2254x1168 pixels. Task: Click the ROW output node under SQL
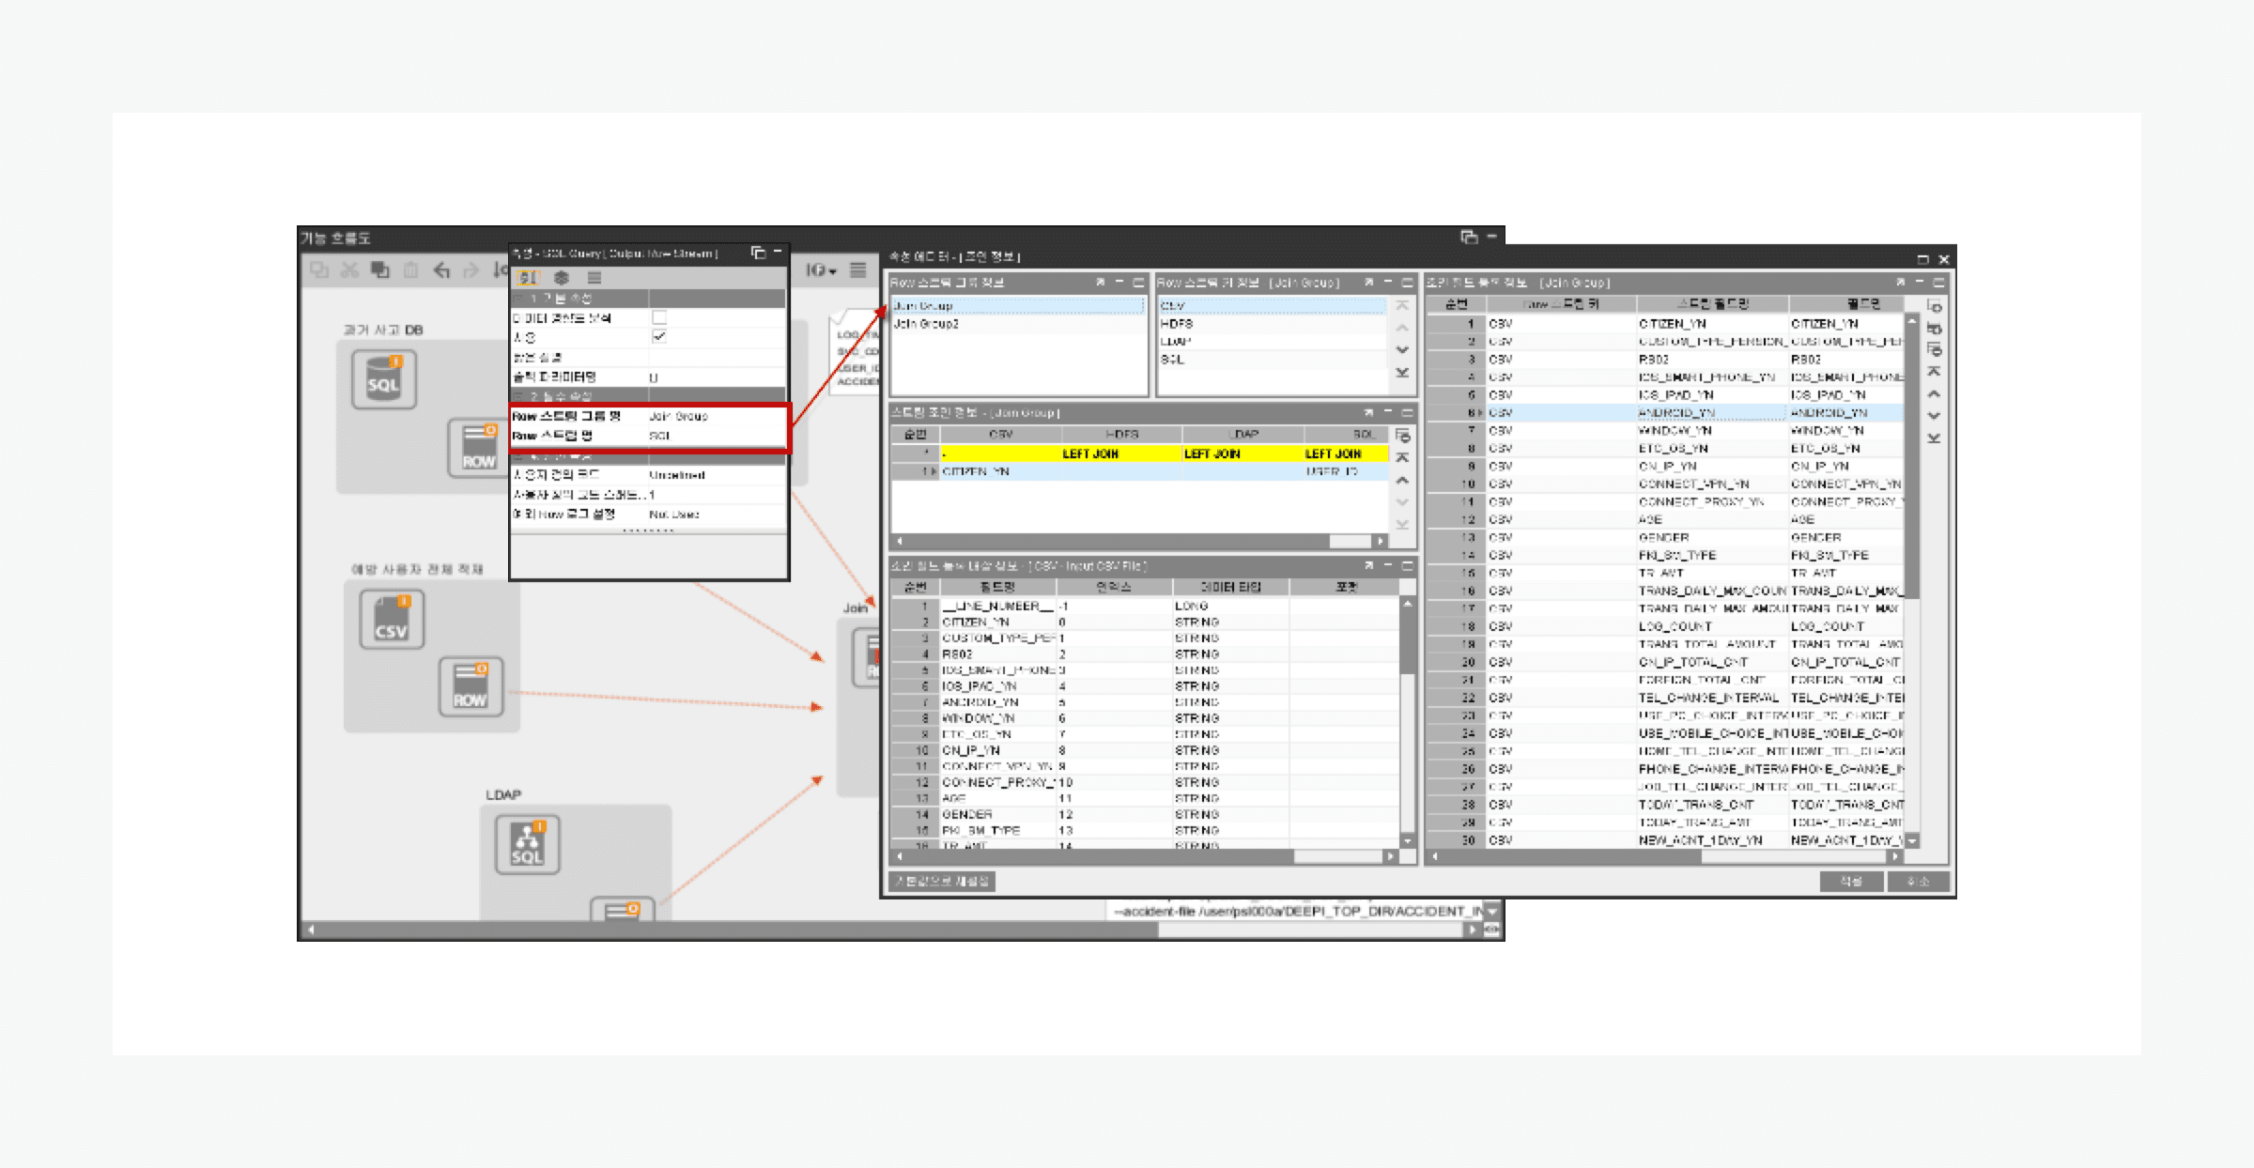pos(478,448)
